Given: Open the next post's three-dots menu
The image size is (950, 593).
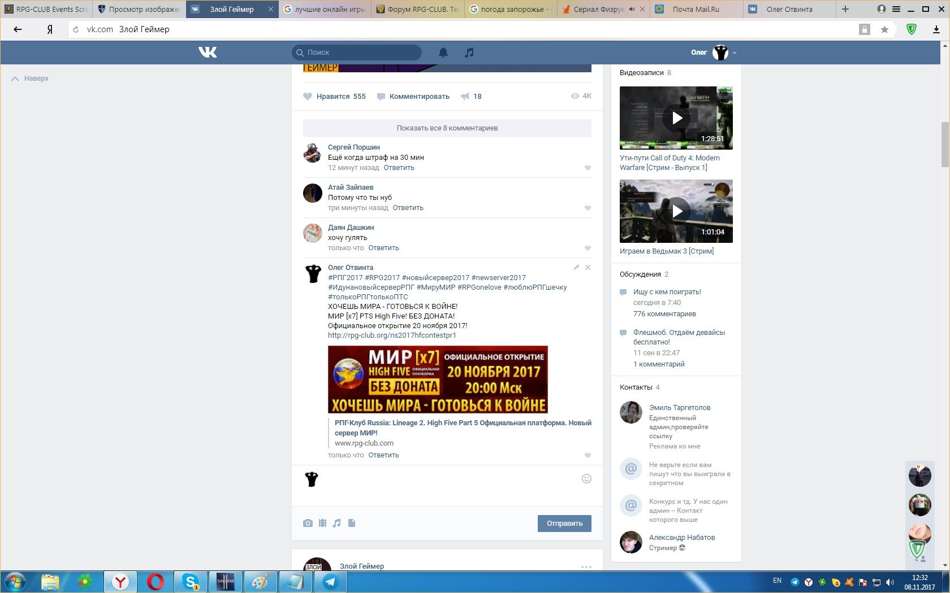Looking at the screenshot, I should [586, 566].
